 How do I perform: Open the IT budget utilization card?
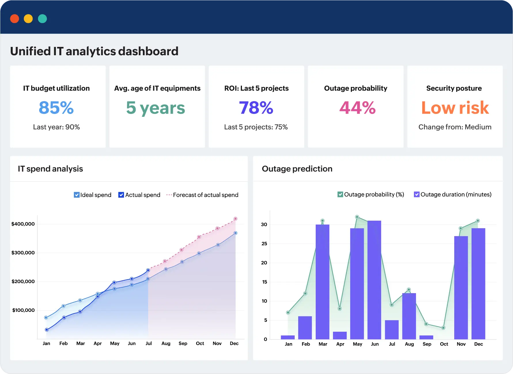pos(58,107)
